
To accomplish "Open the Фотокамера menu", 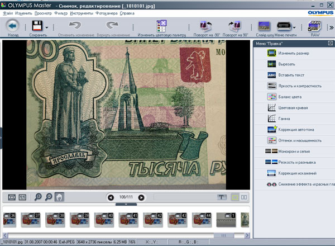I will (x=107, y=13).
